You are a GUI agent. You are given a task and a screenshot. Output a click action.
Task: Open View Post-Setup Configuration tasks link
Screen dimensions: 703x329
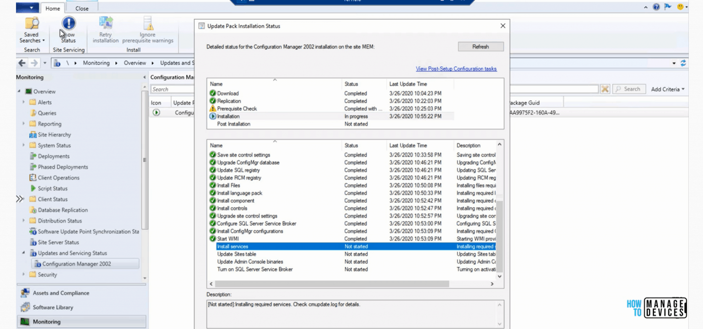tap(456, 68)
